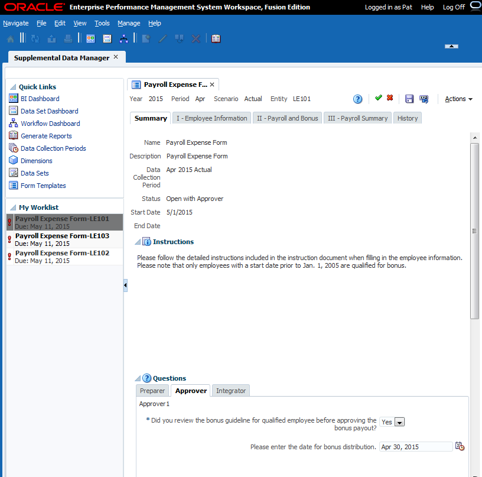Click the scrollbar up arrow of the form
The width and height of the screenshot is (482, 477).
pos(475,138)
